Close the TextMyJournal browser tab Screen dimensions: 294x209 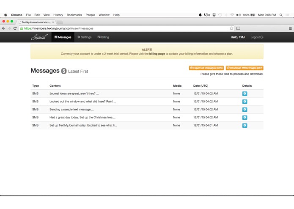coord(53,22)
